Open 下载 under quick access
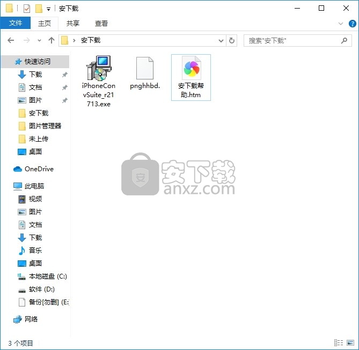359x350 pixels. pyautogui.click(x=35, y=75)
